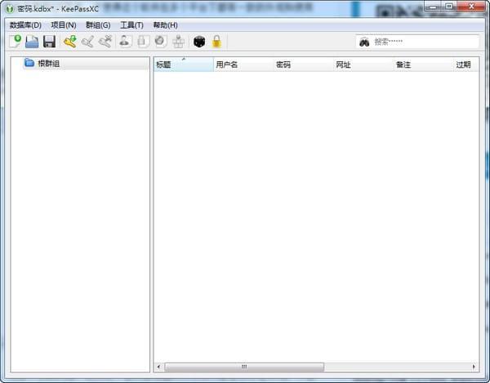Sort by the 过期 column header
Image resolution: width=490 pixels, height=383 pixels.
pyautogui.click(x=466, y=65)
